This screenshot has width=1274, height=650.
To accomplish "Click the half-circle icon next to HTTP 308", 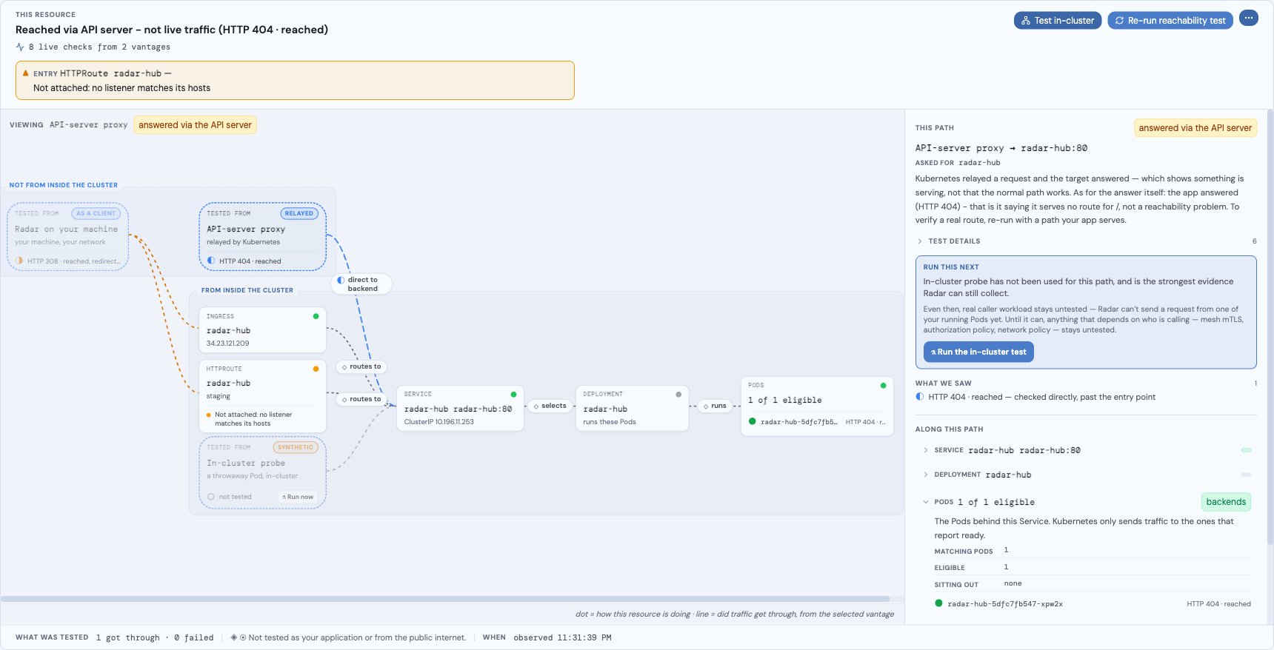I will [x=19, y=261].
